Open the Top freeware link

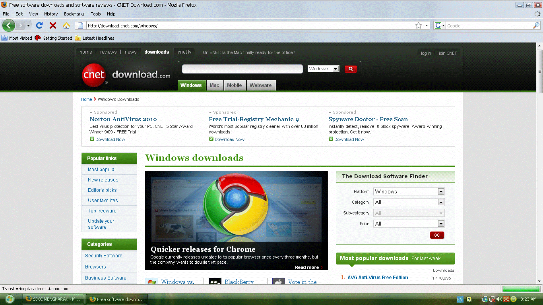click(x=102, y=211)
